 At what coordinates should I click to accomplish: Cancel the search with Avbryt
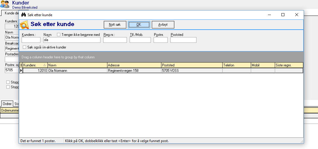[163, 25]
